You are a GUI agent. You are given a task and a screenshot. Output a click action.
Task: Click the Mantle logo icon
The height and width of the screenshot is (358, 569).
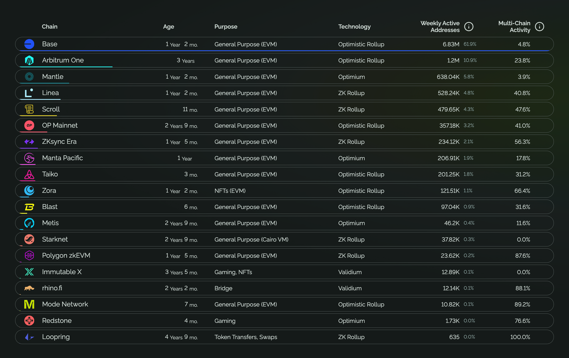pyautogui.click(x=29, y=77)
